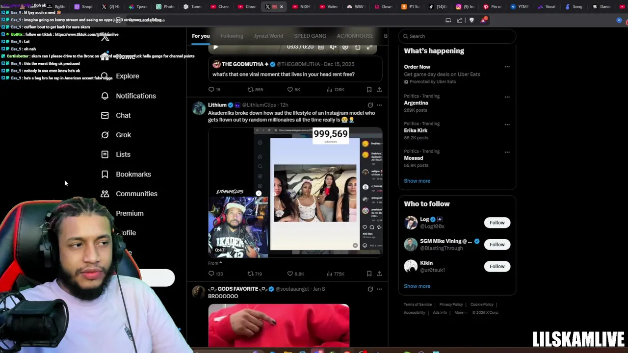
Task: Toggle captions on the top video
Action: point(321,47)
